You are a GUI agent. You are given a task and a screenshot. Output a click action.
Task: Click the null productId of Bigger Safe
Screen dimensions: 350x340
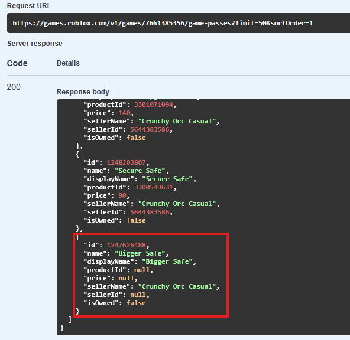[x=142, y=270]
